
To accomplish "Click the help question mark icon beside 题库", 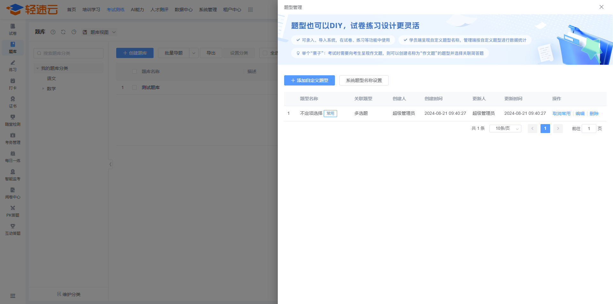I will click(53, 32).
